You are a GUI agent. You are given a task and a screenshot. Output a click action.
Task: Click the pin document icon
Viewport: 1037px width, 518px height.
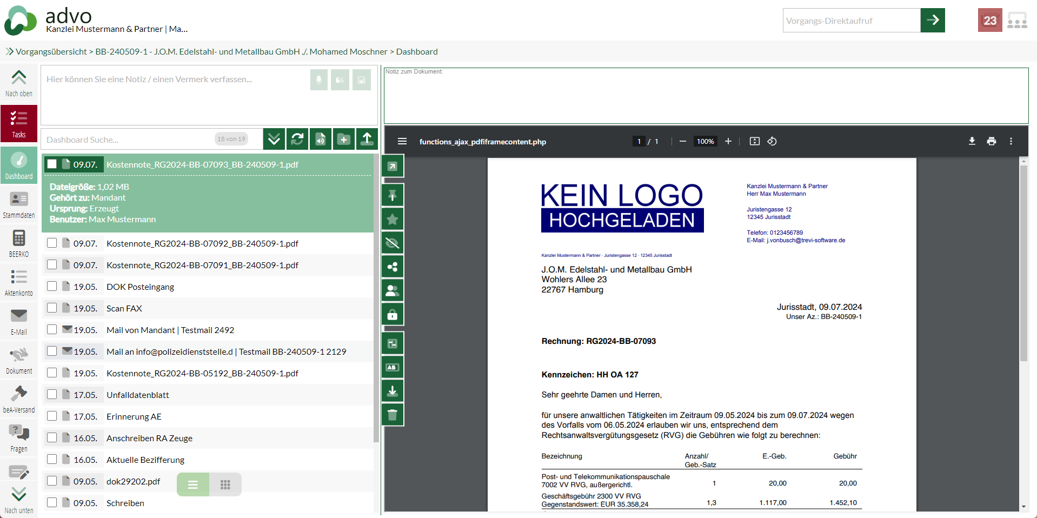(x=393, y=195)
